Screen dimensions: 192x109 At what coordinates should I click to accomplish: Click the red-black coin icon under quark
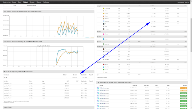click(103, 64)
